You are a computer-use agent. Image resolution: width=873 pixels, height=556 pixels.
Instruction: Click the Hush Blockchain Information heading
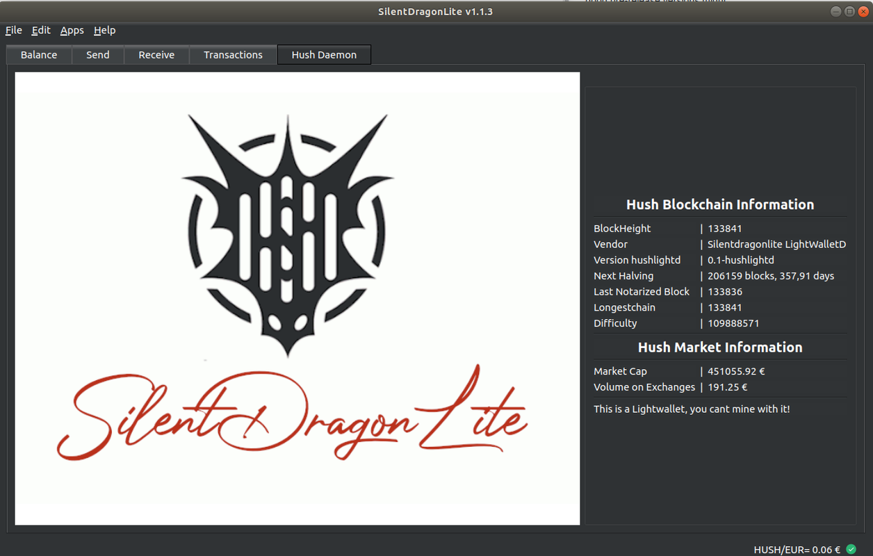pos(720,204)
